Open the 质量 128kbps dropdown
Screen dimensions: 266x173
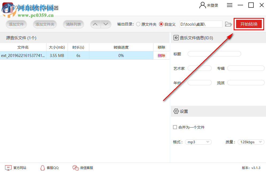point(251,142)
